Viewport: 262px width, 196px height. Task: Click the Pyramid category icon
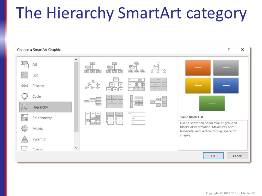click(25, 139)
